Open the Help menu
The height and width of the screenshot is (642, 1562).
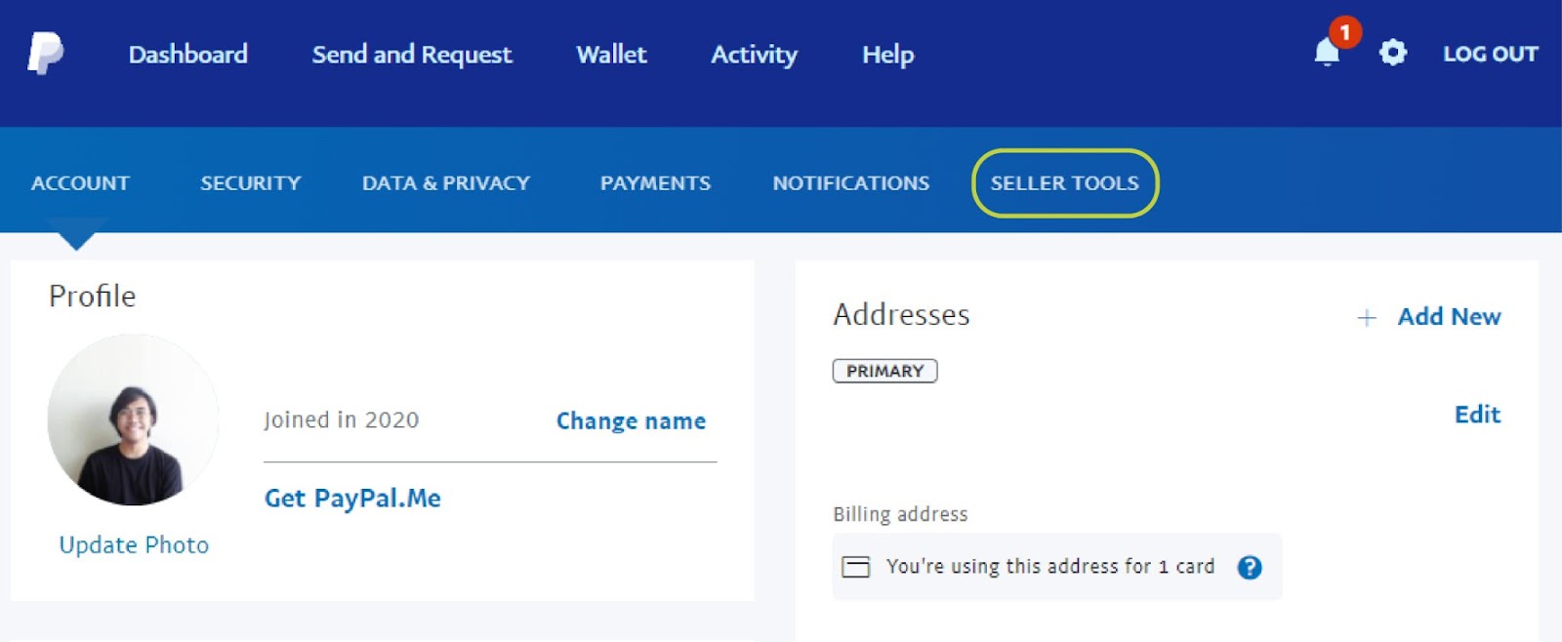(888, 55)
